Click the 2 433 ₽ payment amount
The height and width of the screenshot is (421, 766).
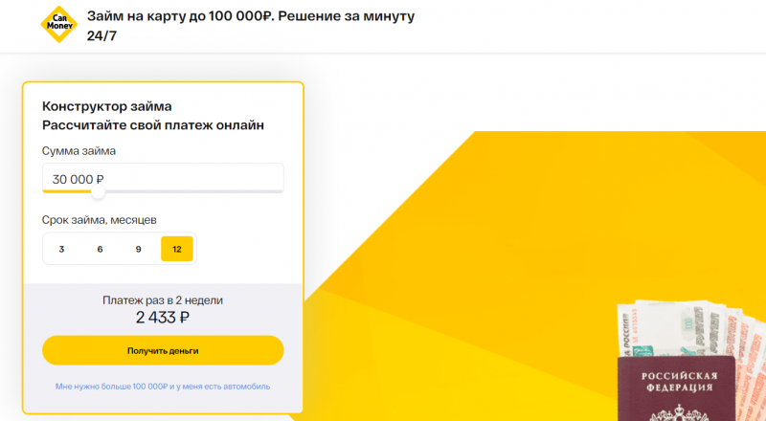click(x=163, y=319)
